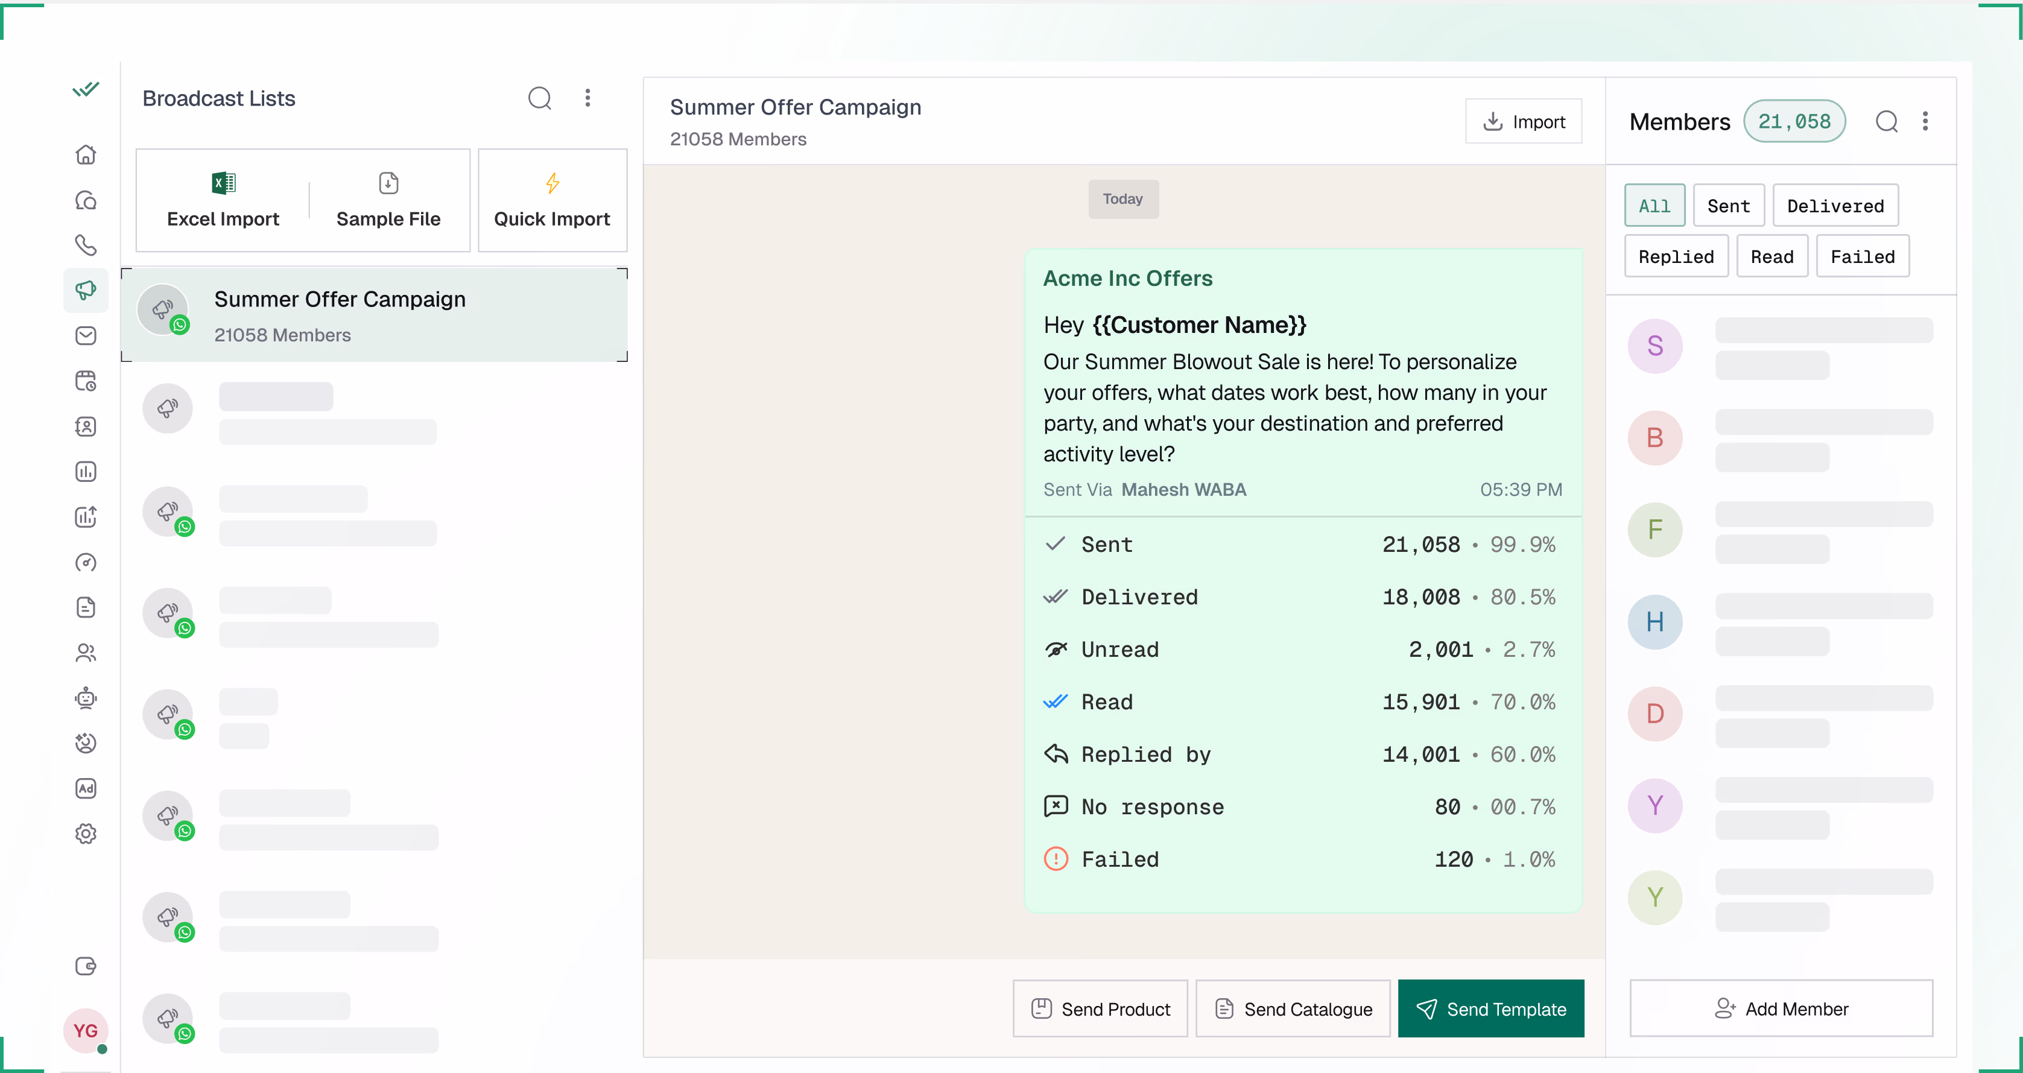This screenshot has height=1073, width=2023.
Task: Open Members panel three-dot menu
Action: click(x=1925, y=122)
